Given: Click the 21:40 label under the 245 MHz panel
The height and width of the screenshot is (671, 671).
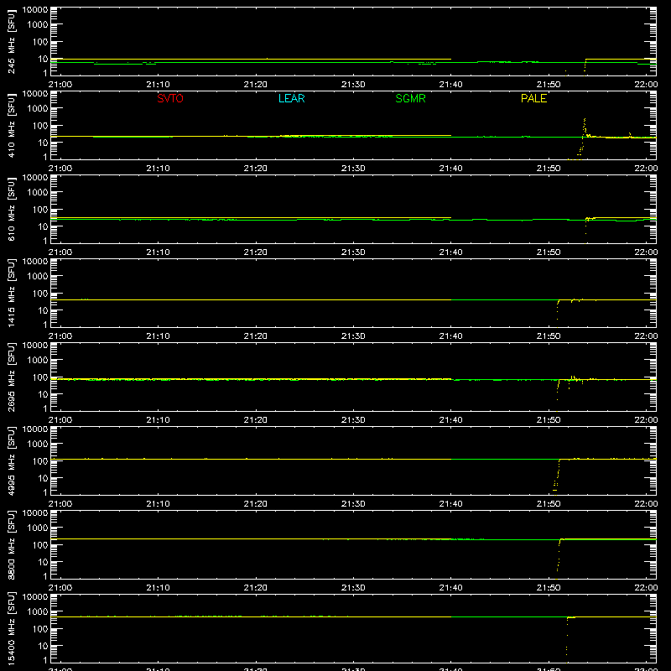Looking at the screenshot, I should tap(450, 85).
